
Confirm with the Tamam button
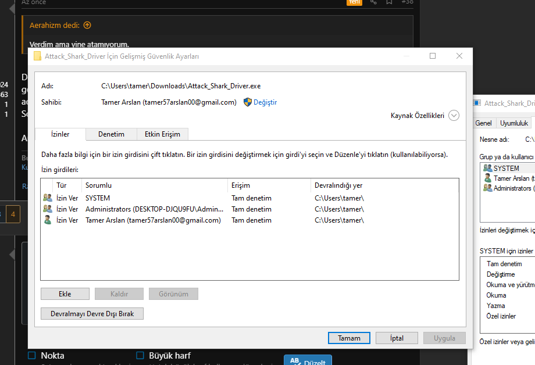(349, 338)
